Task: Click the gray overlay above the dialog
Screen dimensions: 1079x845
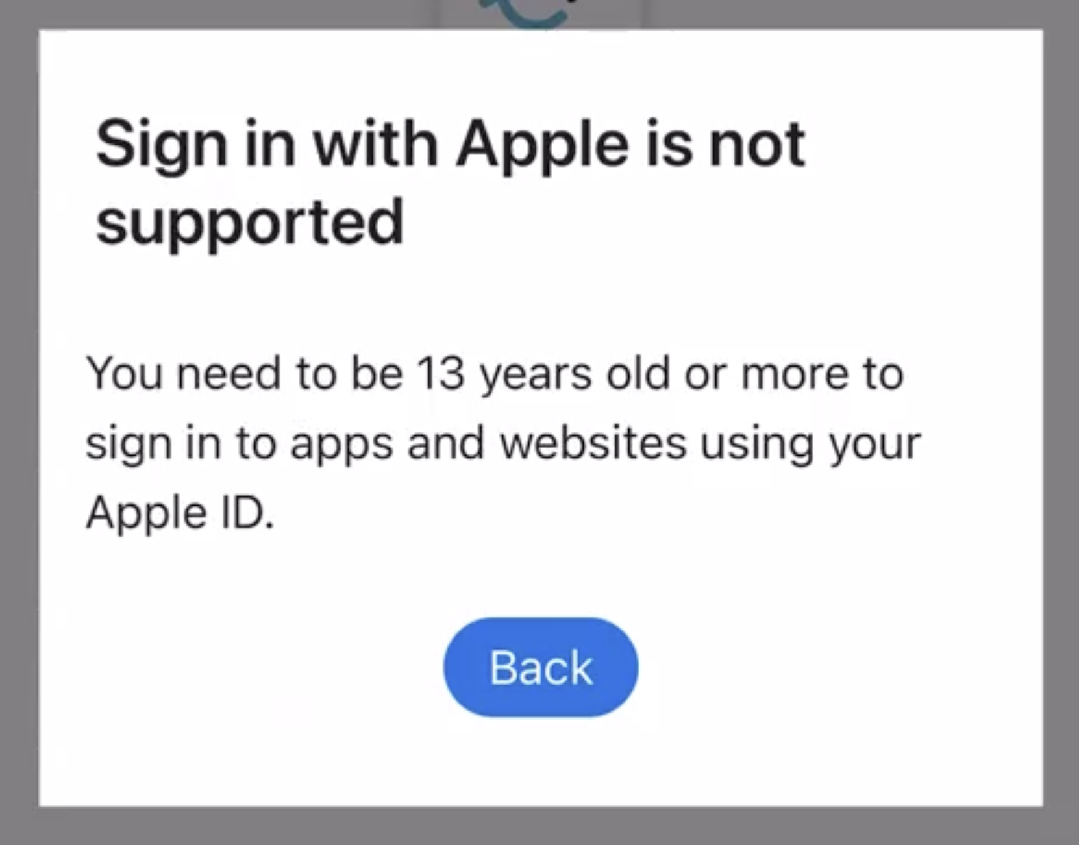Action: pyautogui.click(x=195, y=13)
